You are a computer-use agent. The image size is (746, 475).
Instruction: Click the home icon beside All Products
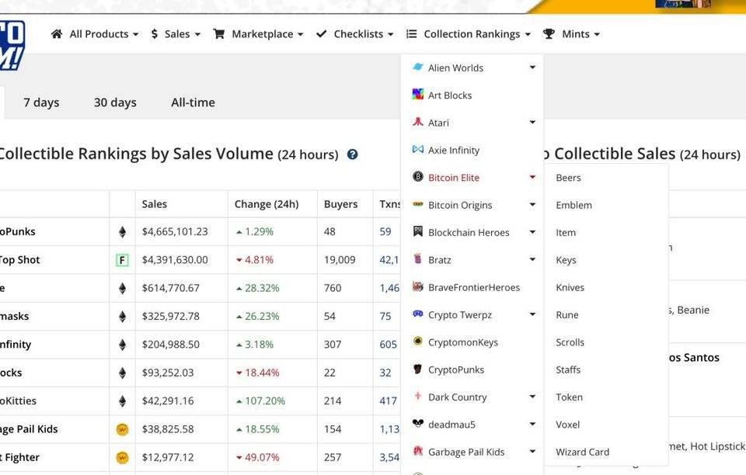[x=57, y=33]
